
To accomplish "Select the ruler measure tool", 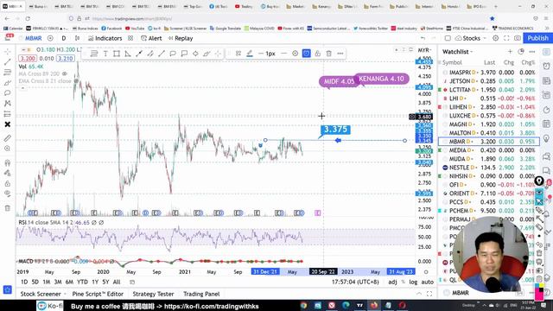I will point(8,138).
